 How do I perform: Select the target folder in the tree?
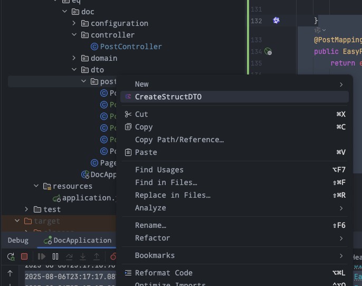point(47,221)
